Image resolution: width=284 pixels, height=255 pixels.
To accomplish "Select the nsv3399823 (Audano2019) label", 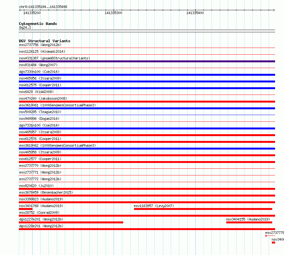I will (41, 199).
